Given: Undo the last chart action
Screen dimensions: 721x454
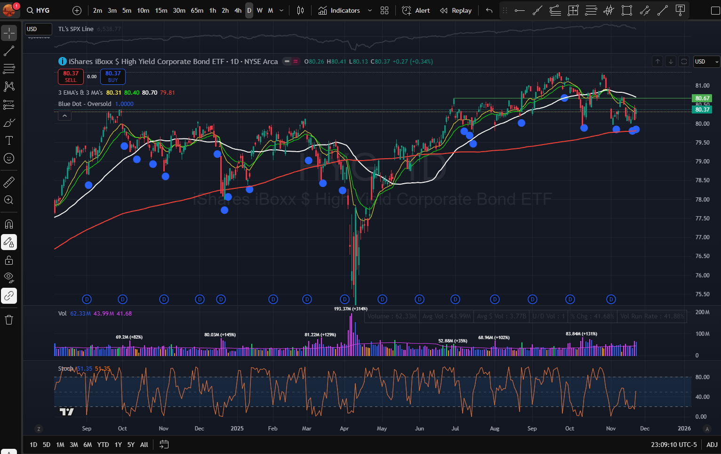Looking at the screenshot, I should (x=489, y=10).
